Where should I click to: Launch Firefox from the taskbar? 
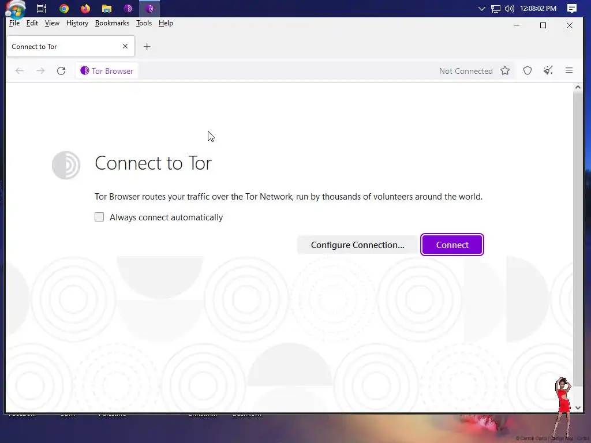pyautogui.click(x=85, y=8)
